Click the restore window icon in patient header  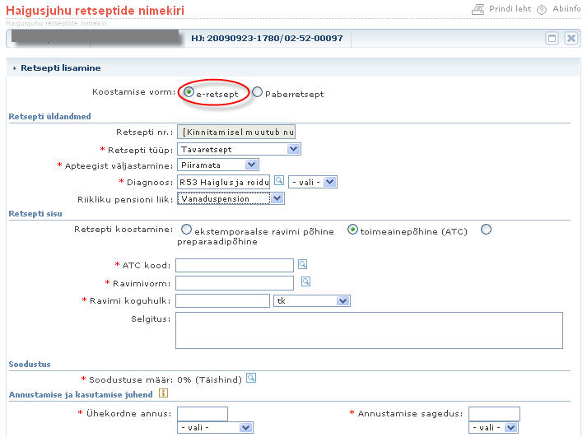[552, 38]
